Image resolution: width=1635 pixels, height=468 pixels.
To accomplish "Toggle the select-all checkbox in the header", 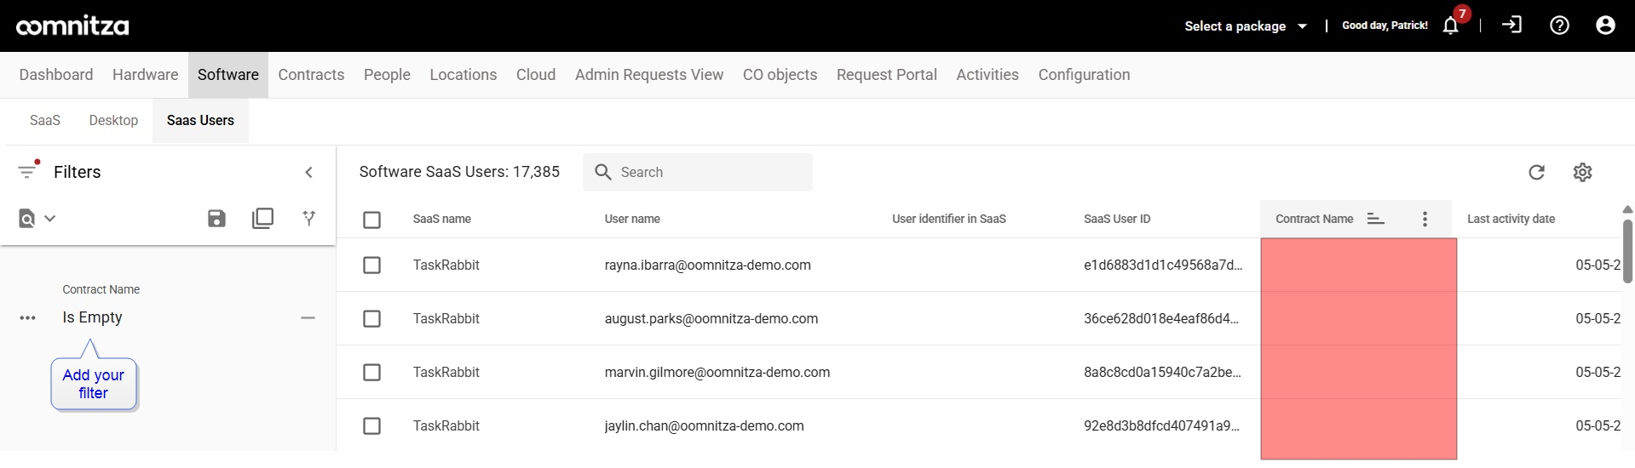I will coord(371,220).
